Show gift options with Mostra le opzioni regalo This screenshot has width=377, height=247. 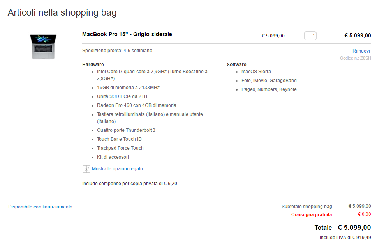tap(117, 169)
